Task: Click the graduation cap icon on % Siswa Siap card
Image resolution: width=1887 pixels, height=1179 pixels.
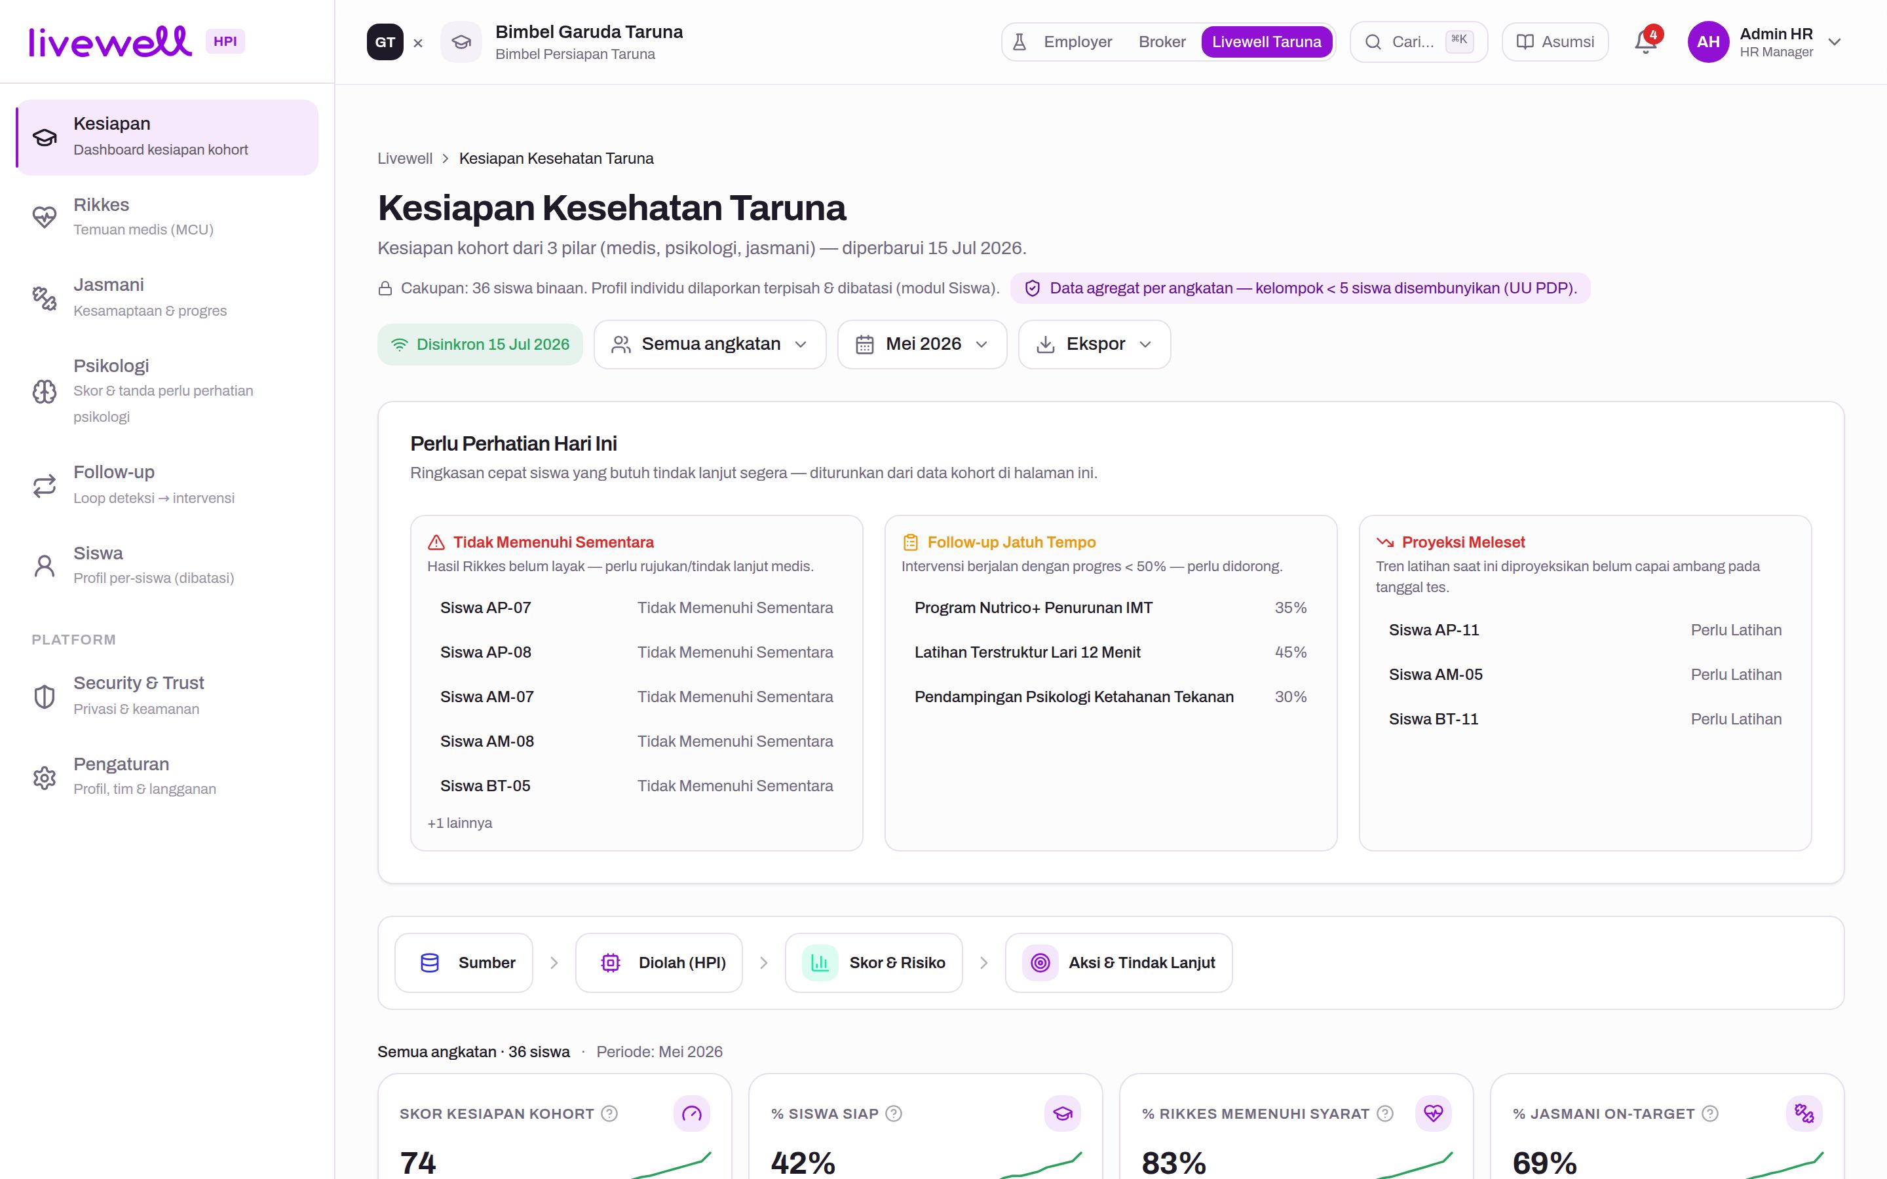Action: tap(1063, 1113)
